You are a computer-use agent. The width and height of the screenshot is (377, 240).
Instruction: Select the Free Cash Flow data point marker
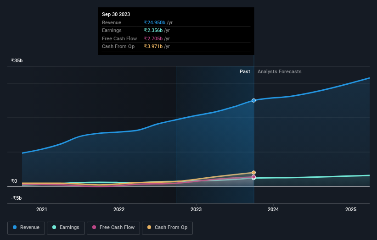click(253, 177)
